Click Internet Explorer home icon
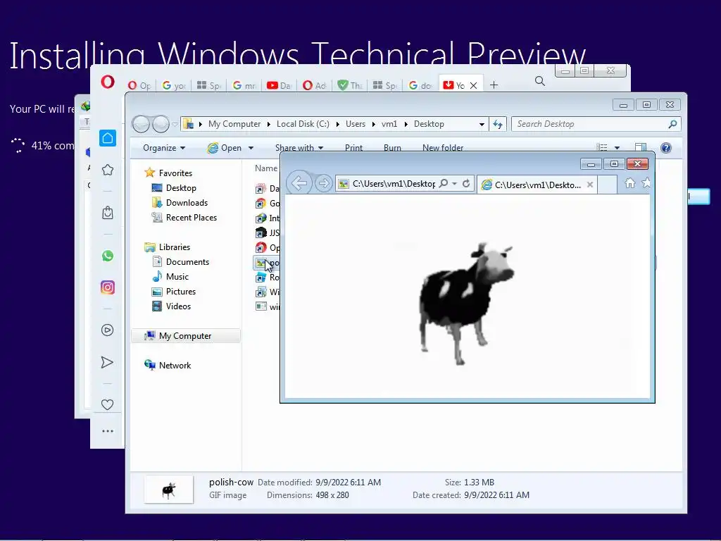Screen dimensions: 721x541 (x=630, y=183)
